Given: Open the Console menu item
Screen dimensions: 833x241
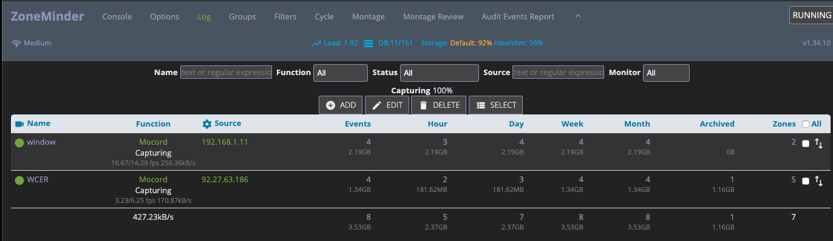Looking at the screenshot, I should tap(117, 16).
